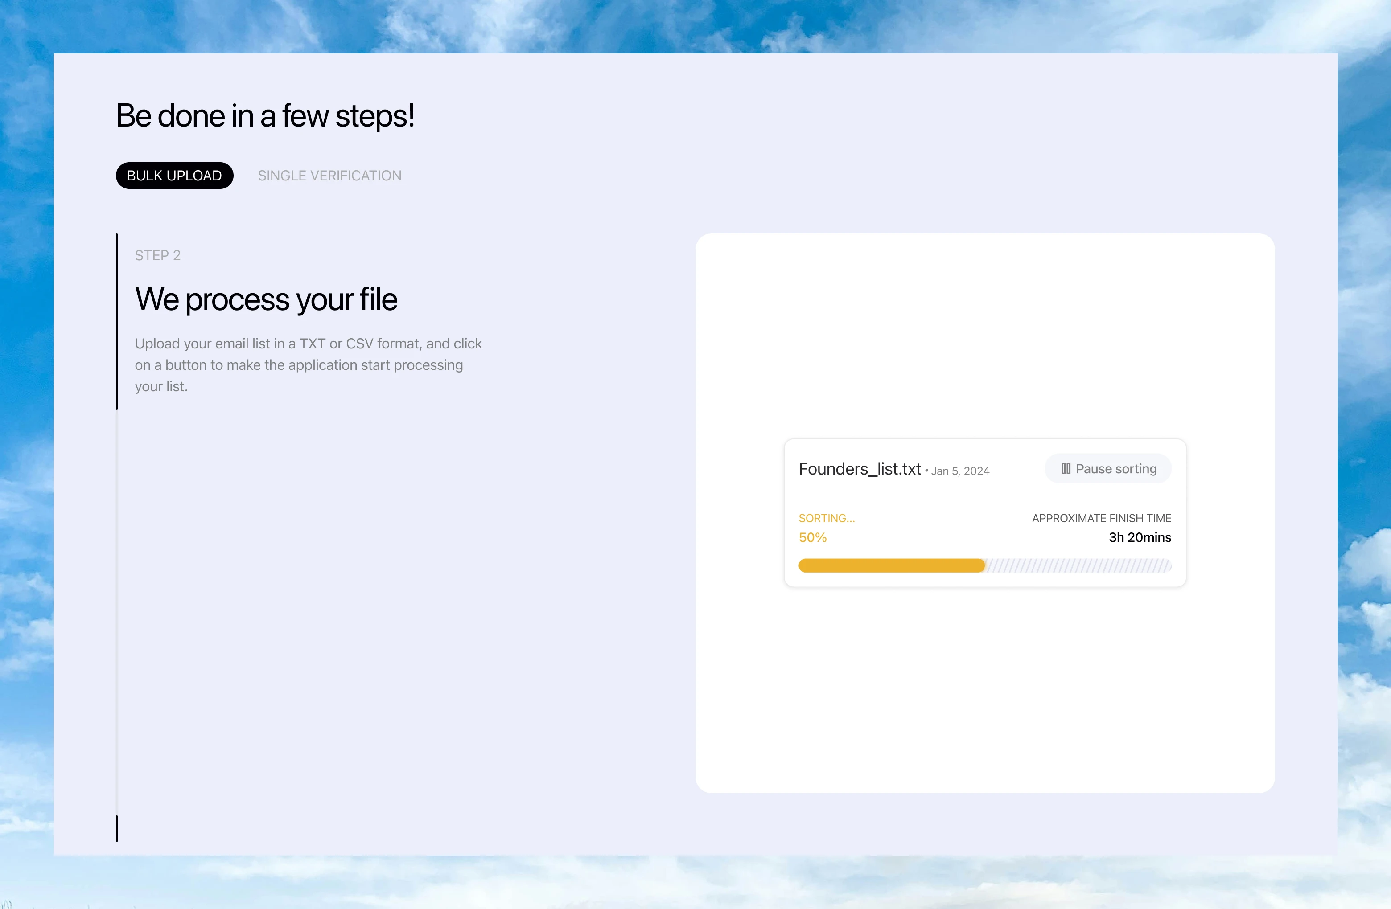Click the We process your file heading

pos(266,299)
